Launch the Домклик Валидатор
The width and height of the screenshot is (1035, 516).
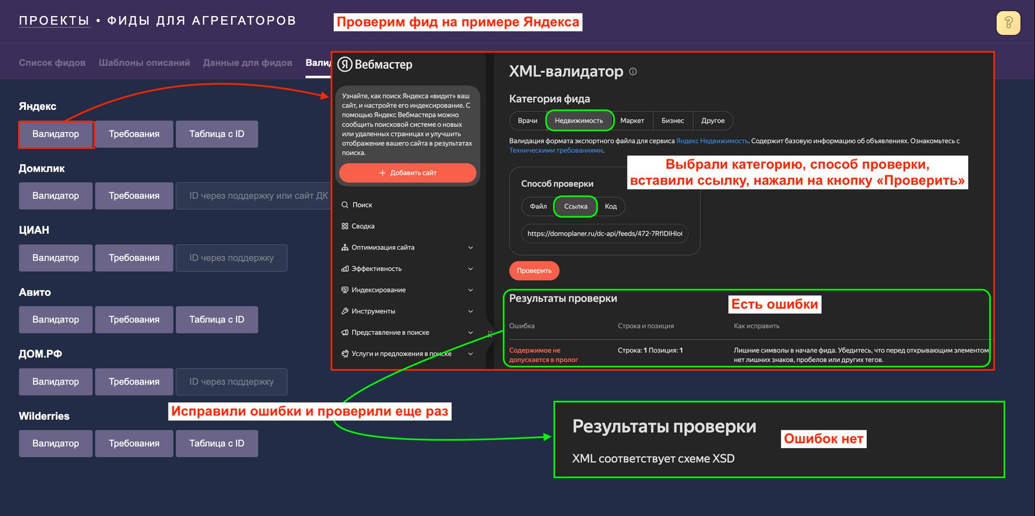point(56,196)
